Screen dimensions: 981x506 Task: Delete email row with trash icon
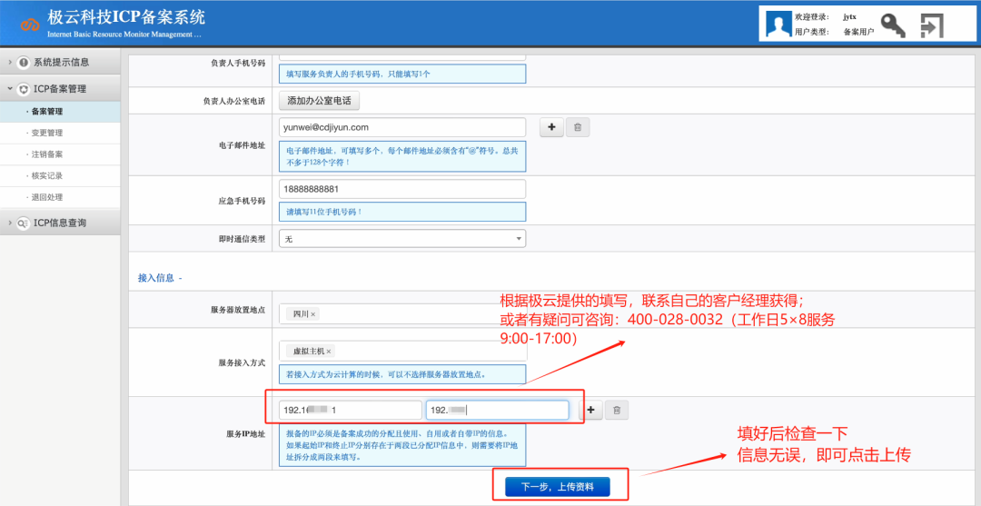click(578, 128)
